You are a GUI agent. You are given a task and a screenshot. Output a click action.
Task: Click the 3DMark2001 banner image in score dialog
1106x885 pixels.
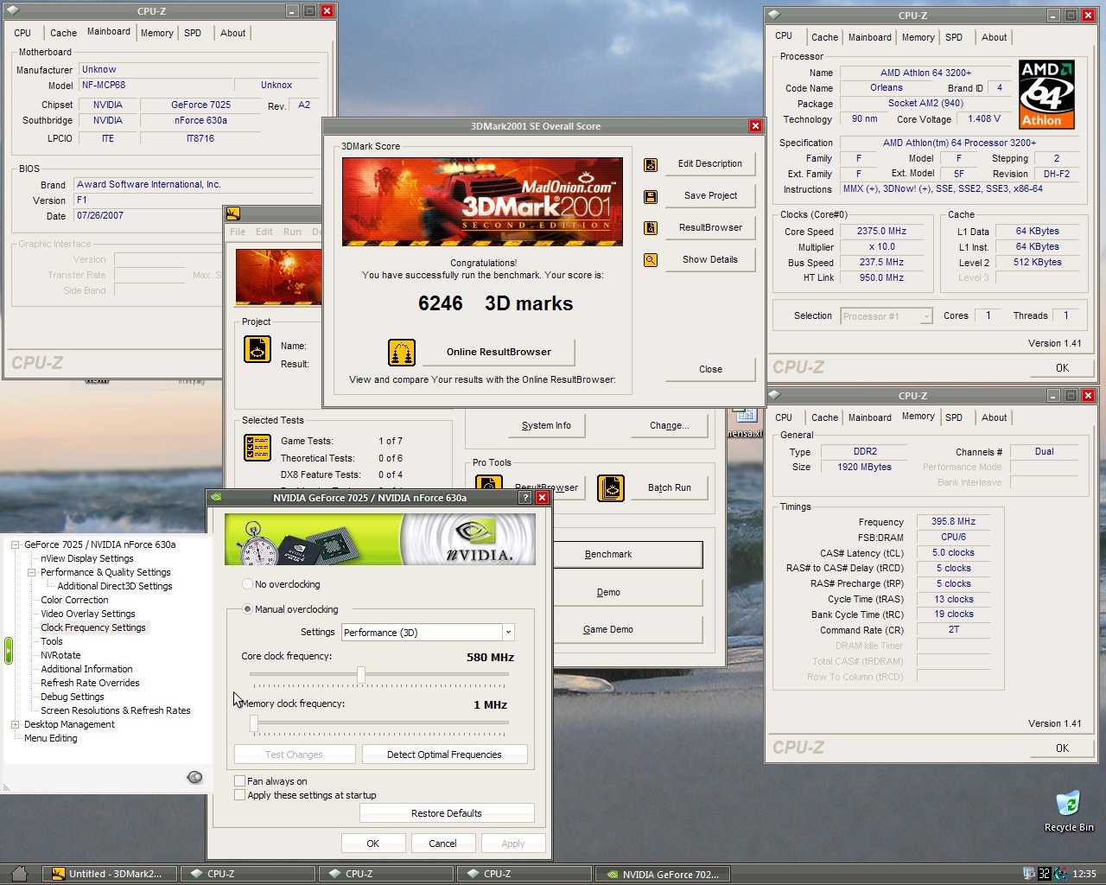482,201
